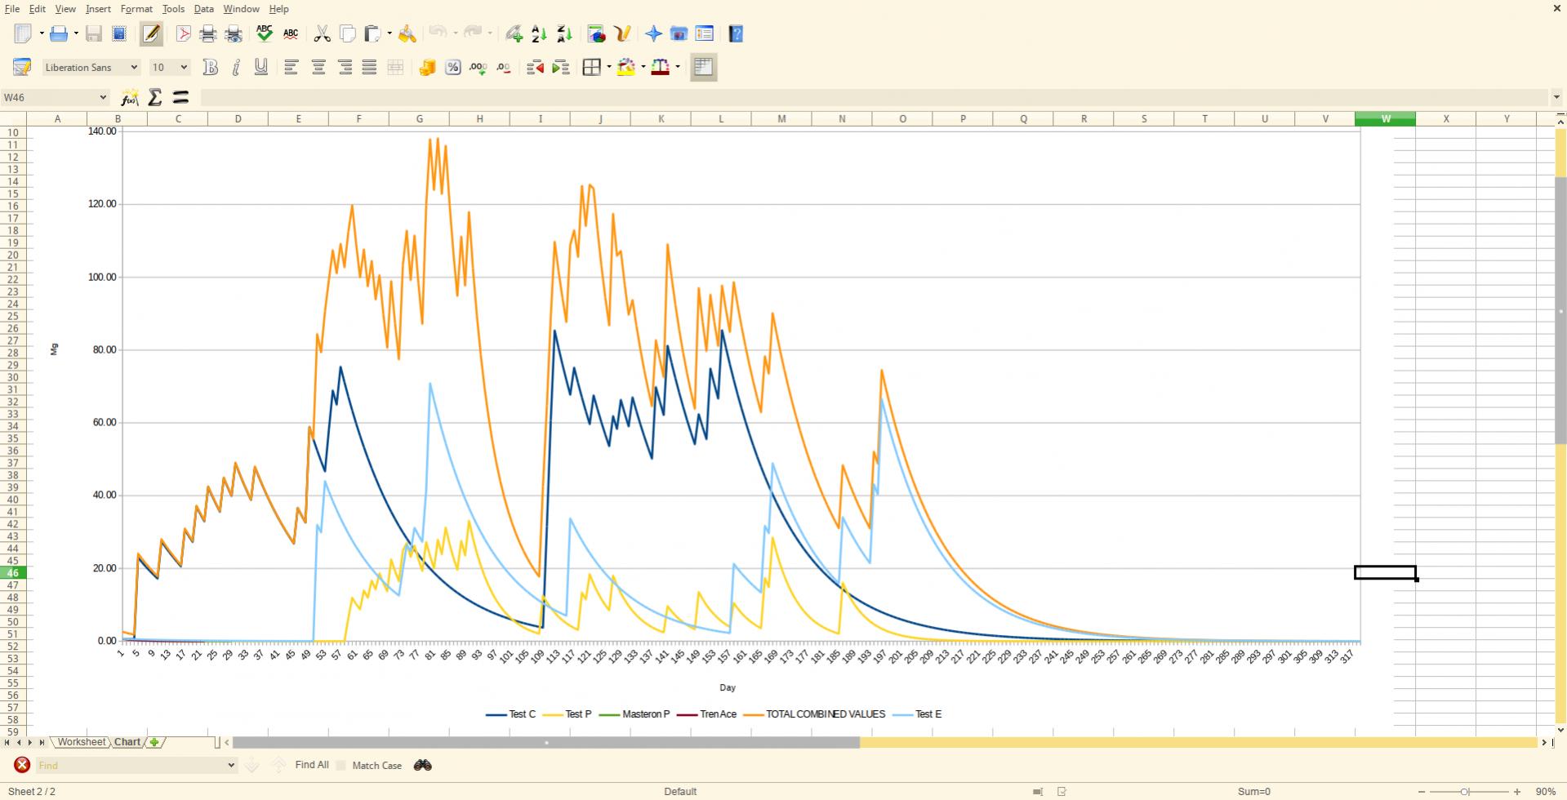Delete a decimal place
Screen dimensions: 1567x800
(503, 67)
